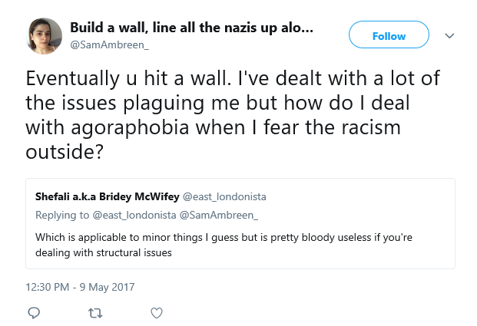Click @east_londonista handle beside Shefali's name

pos(224,197)
